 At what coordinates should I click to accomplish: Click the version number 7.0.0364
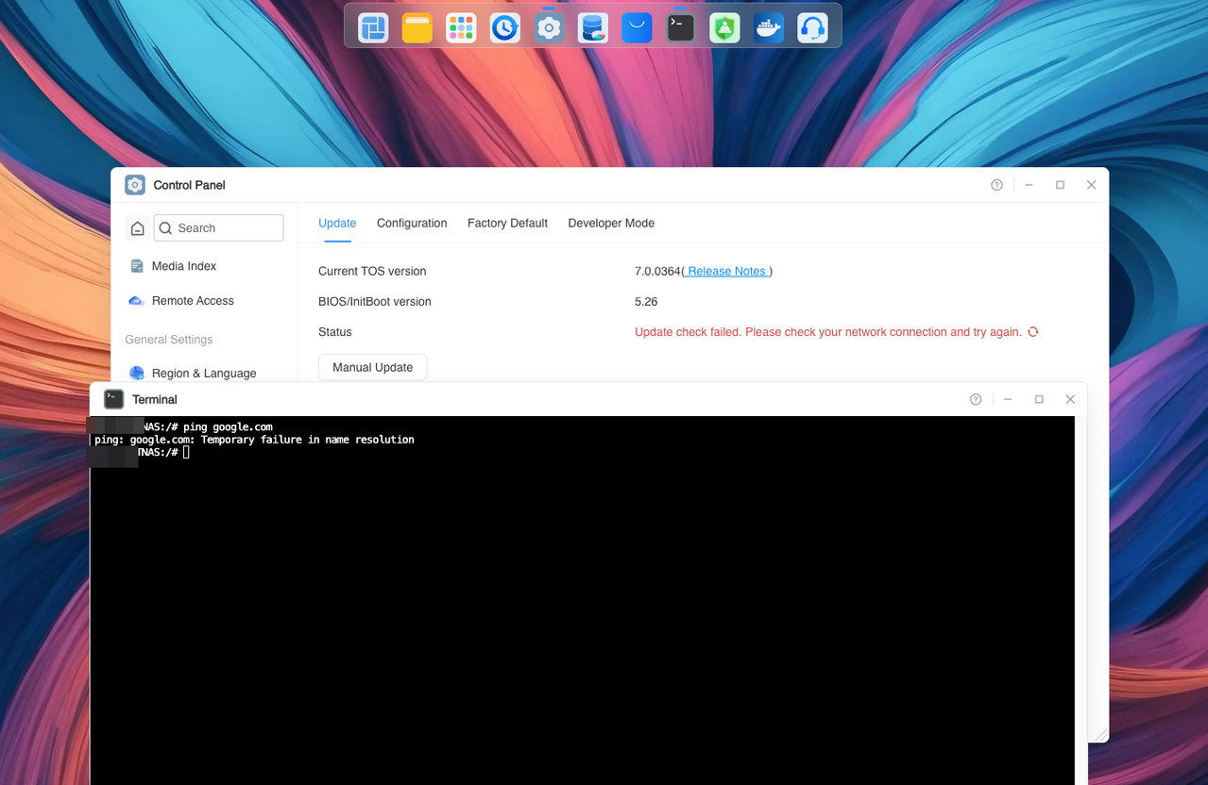657,272
